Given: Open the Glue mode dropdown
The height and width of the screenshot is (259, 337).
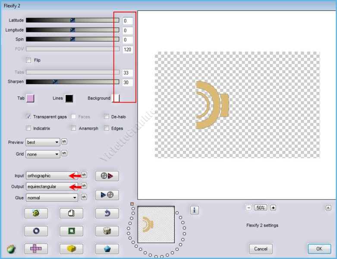Looking at the screenshot, I should tap(52, 197).
